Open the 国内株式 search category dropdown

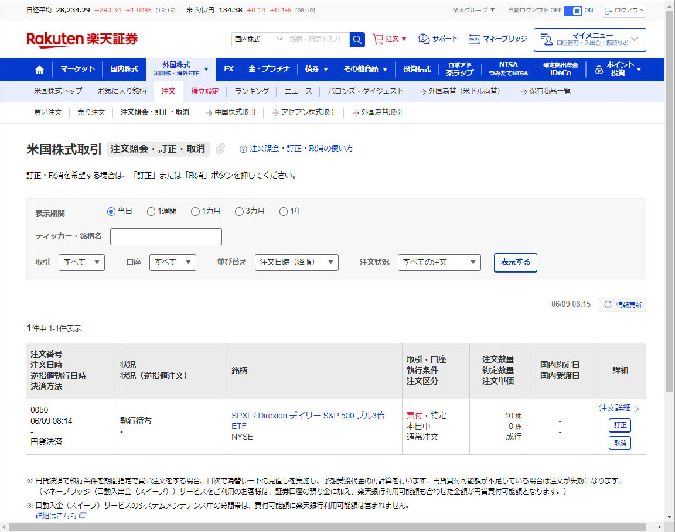(x=258, y=39)
